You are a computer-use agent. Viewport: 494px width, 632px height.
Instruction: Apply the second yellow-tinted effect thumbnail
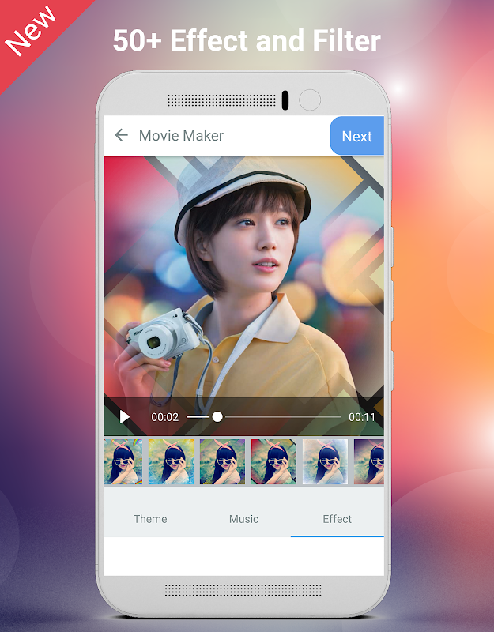coord(171,462)
